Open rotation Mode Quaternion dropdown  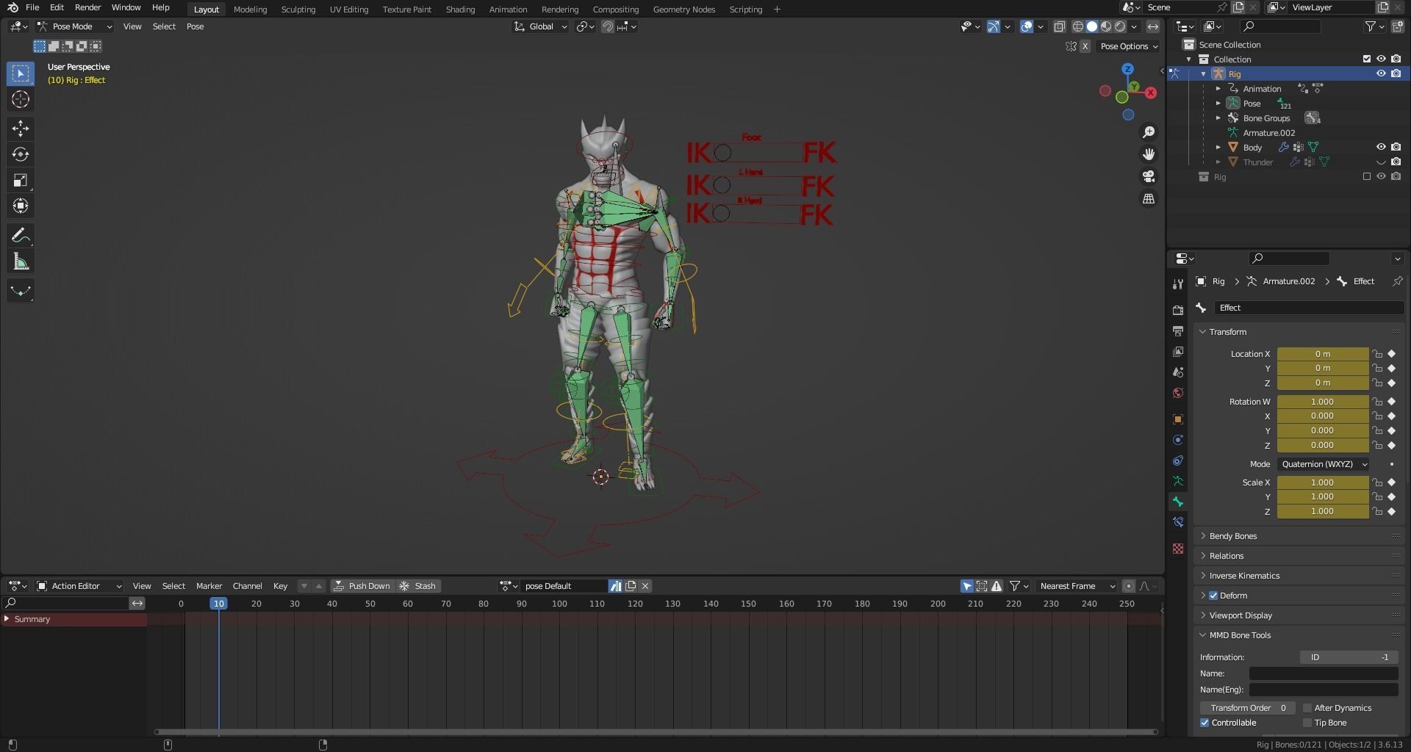1323,464
